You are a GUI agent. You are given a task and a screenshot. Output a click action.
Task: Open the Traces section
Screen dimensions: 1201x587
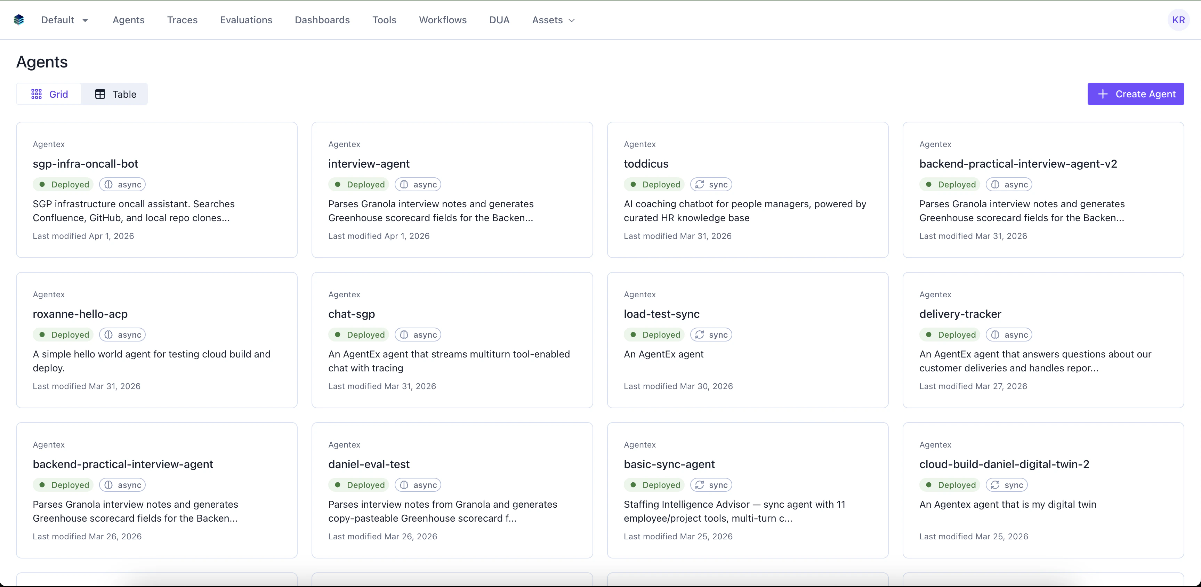(x=182, y=19)
